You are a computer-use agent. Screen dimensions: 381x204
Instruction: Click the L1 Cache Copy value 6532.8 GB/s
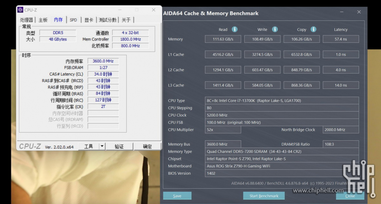click(x=302, y=54)
